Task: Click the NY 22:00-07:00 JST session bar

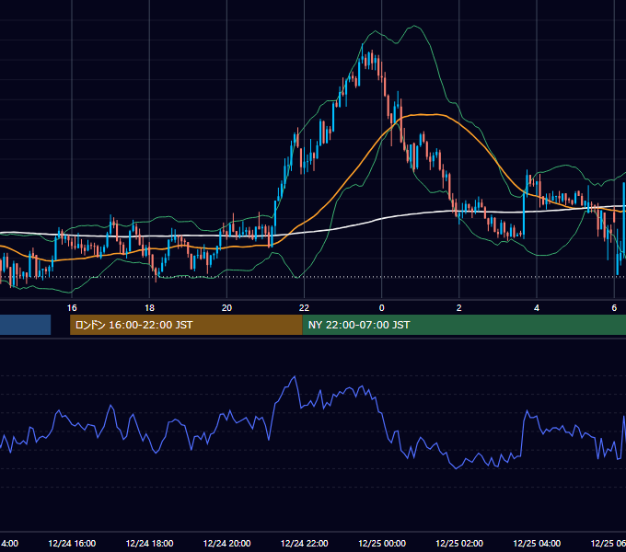Action: pyautogui.click(x=464, y=325)
